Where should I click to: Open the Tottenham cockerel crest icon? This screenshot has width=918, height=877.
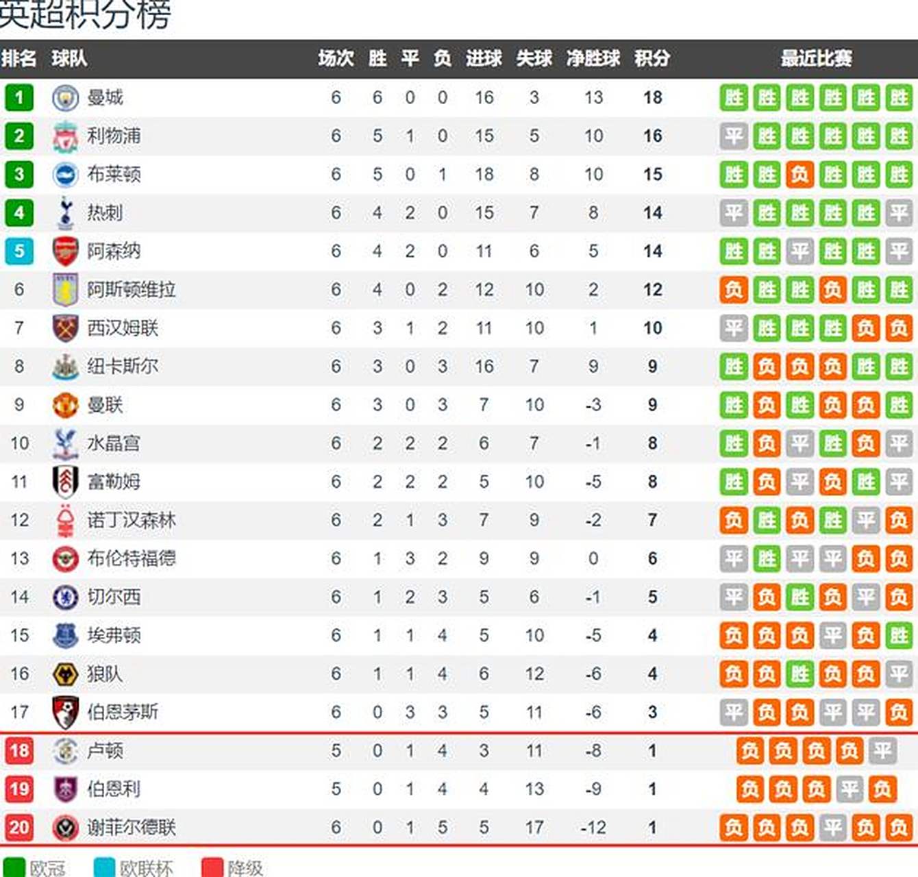pyautogui.click(x=65, y=213)
